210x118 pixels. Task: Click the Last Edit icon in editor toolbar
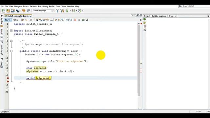point(22,20)
